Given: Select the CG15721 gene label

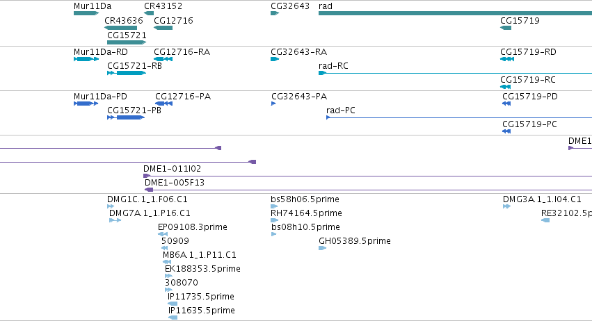Looking at the screenshot, I should tap(127, 35).
